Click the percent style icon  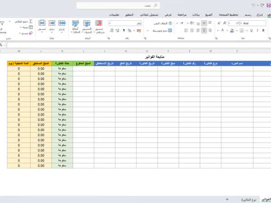(130, 31)
